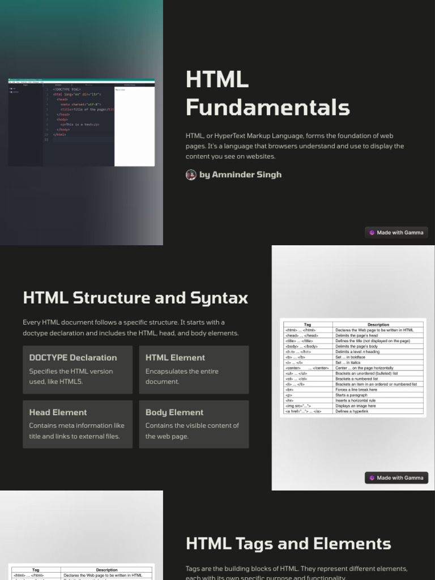Click the HTML Structure and Syntax heading
The width and height of the screenshot is (435, 580).
(x=135, y=298)
